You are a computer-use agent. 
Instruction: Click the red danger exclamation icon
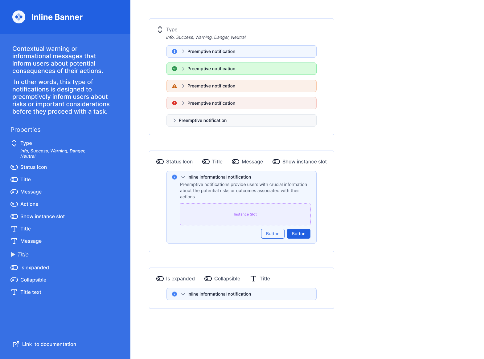pos(174,103)
